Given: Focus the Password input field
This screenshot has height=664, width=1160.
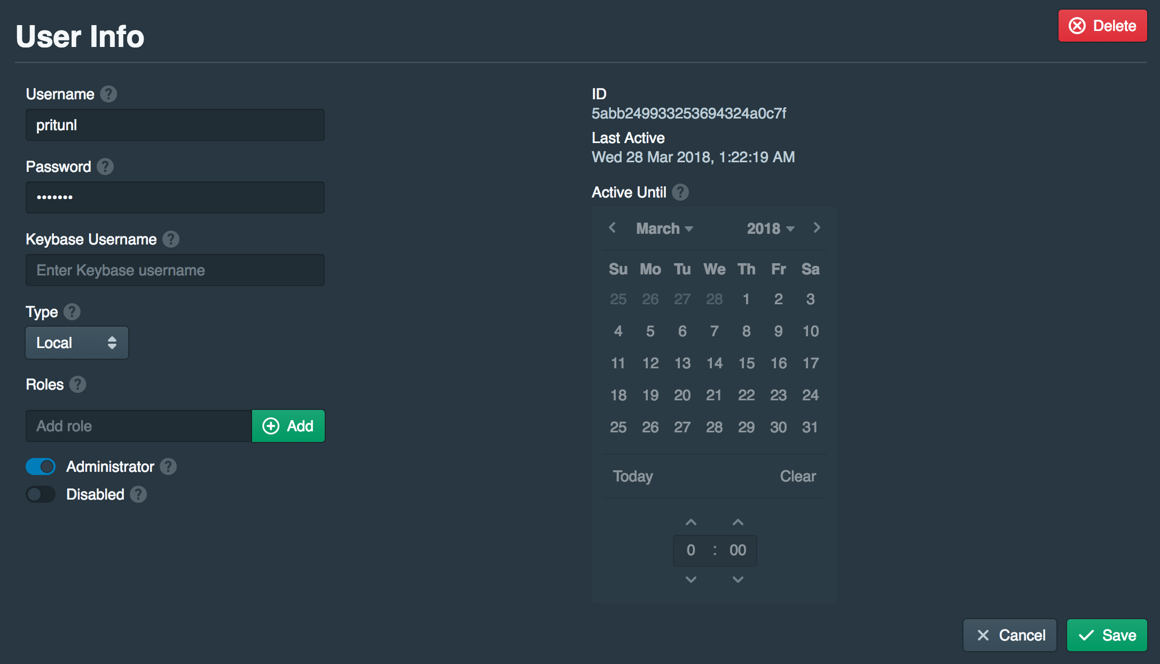Looking at the screenshot, I should (x=175, y=197).
